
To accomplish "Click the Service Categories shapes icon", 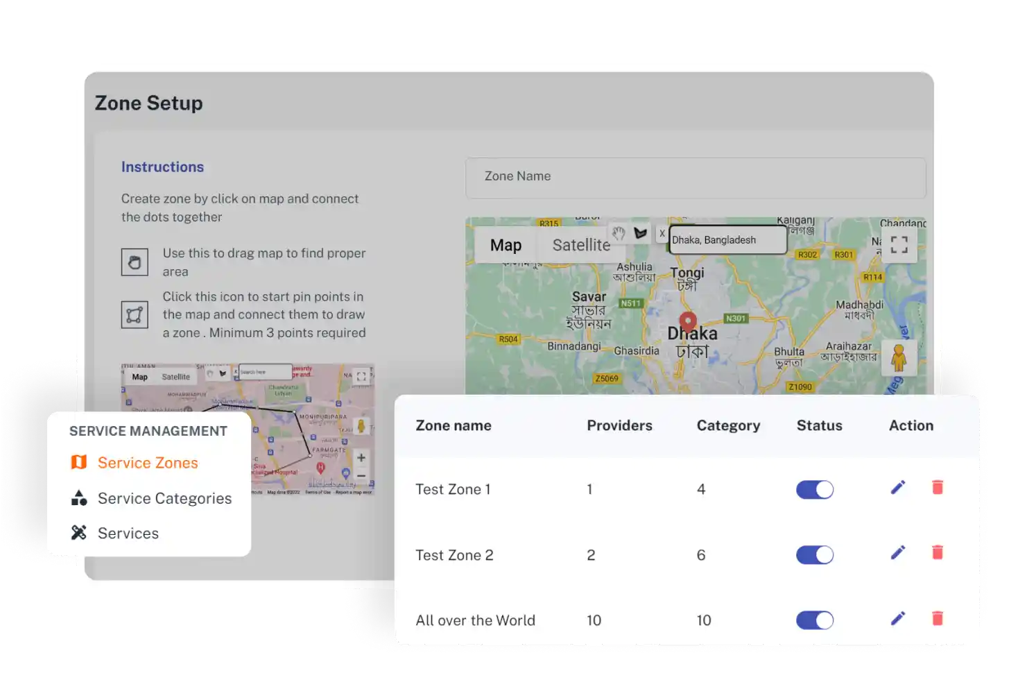I will pyautogui.click(x=79, y=497).
